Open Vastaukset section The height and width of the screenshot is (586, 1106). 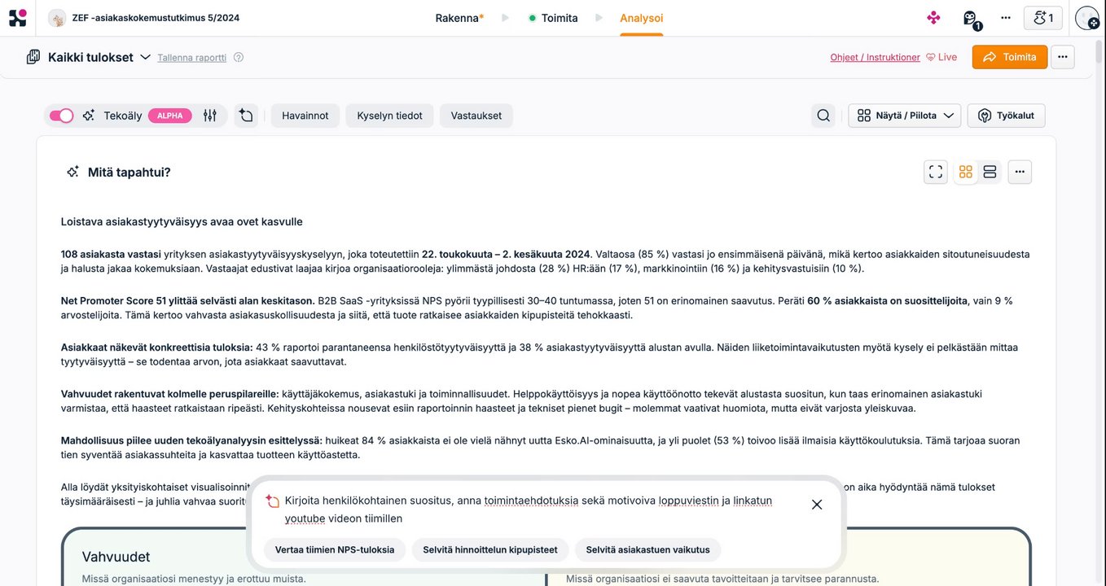(476, 116)
